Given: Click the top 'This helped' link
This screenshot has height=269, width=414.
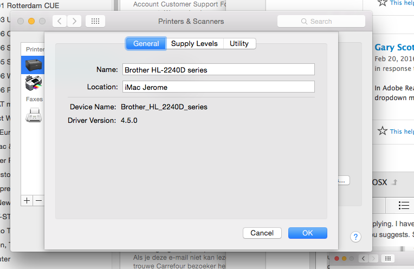Looking at the screenshot, I should [x=402, y=3].
